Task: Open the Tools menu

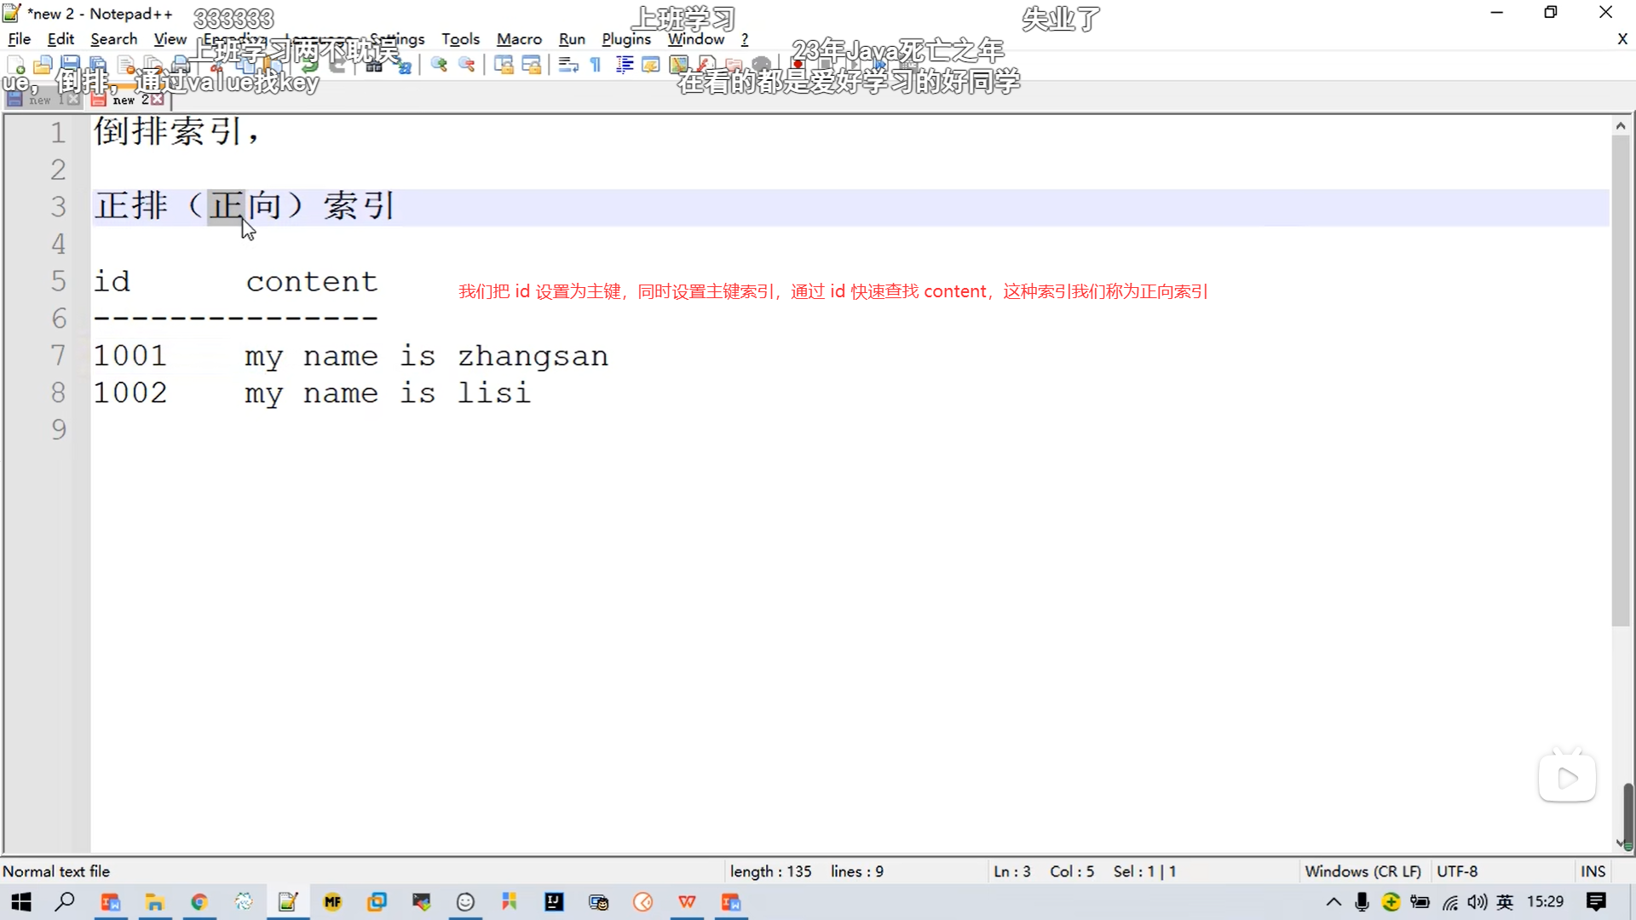Action: 460,39
